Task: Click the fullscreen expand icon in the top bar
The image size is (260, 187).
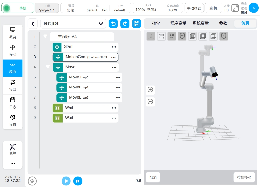Action: (x=235, y=8)
